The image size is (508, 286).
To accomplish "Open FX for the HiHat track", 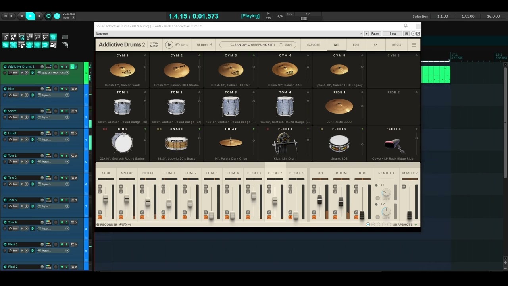I will tap(72, 133).
